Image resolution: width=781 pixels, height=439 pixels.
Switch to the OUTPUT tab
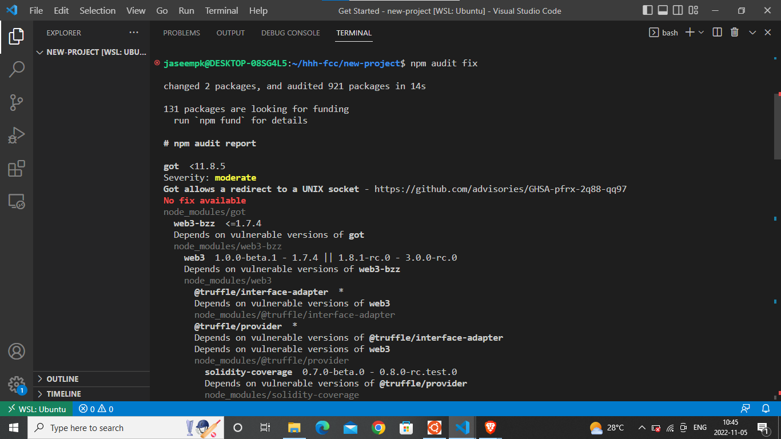(x=230, y=33)
